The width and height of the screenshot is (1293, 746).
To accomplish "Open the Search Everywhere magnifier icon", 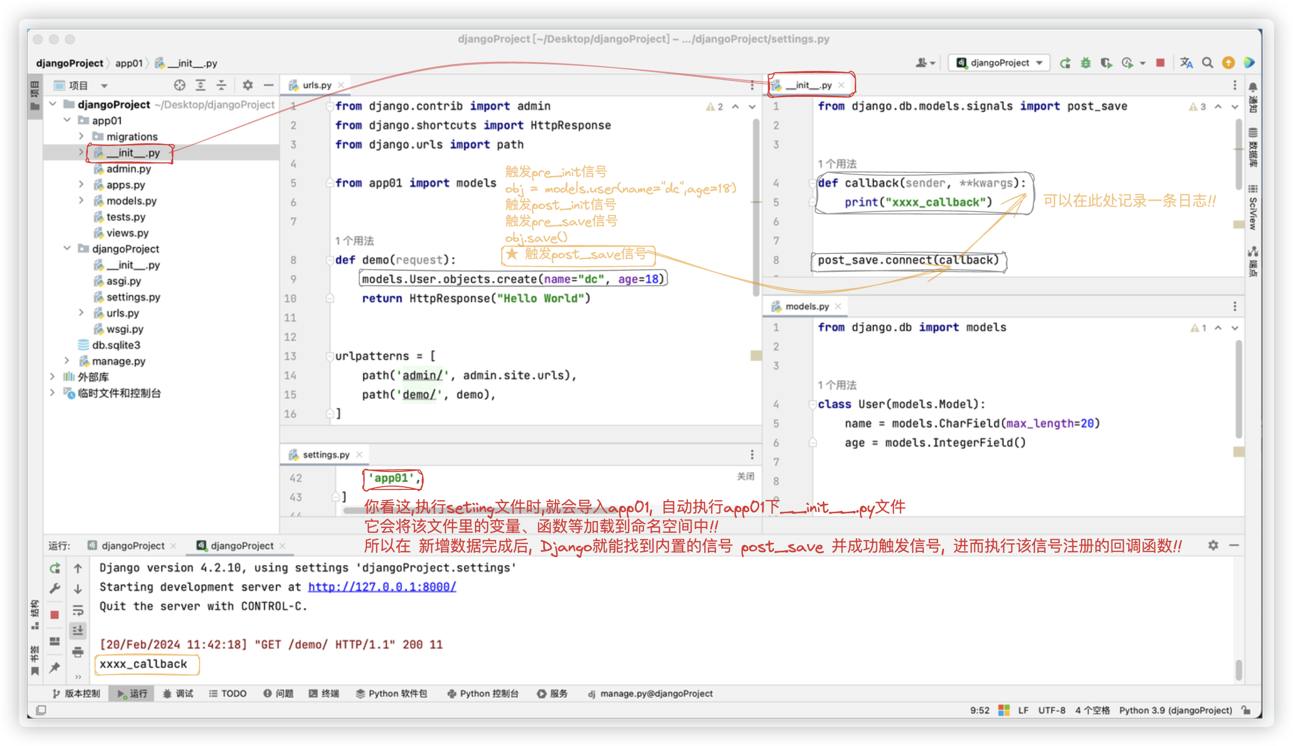I will [x=1207, y=63].
